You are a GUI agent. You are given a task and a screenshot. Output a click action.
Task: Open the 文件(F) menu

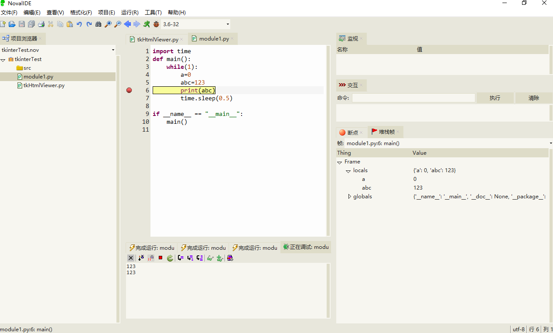tap(9, 13)
